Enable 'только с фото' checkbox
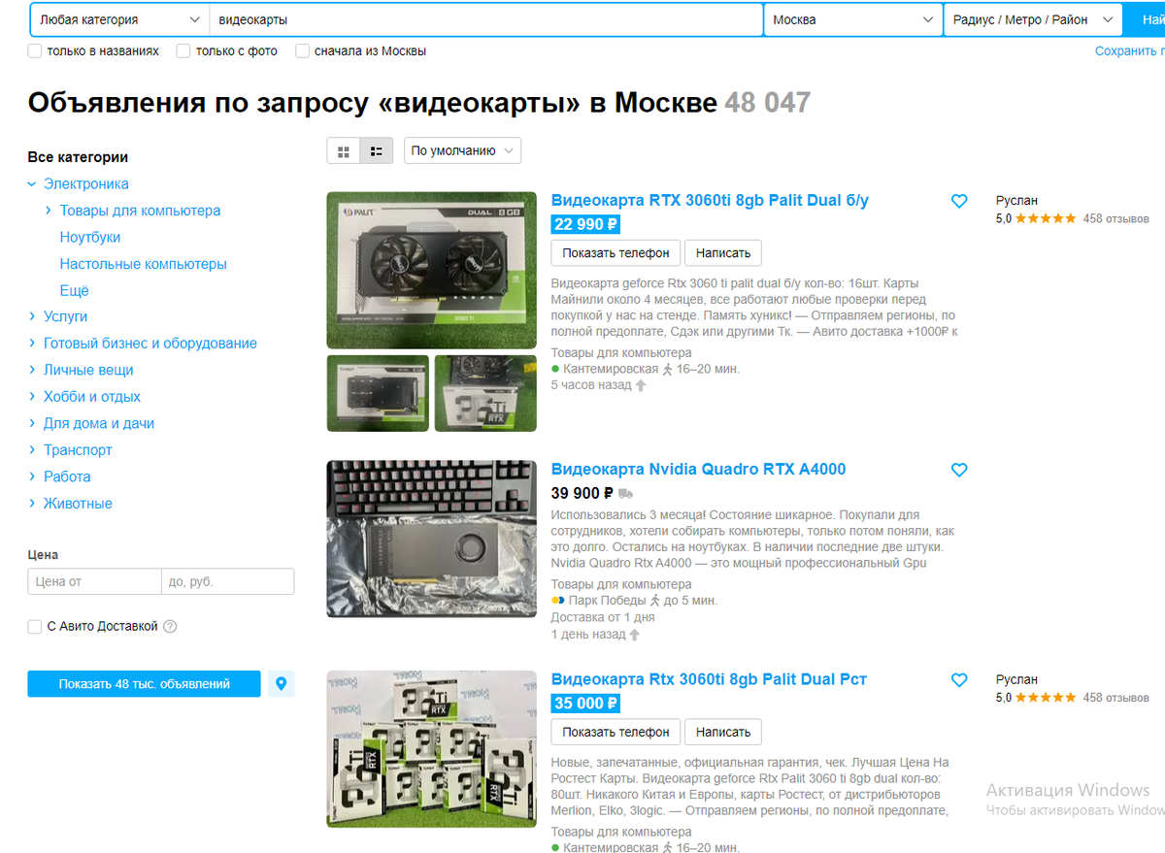The width and height of the screenshot is (1165, 853). click(x=183, y=50)
